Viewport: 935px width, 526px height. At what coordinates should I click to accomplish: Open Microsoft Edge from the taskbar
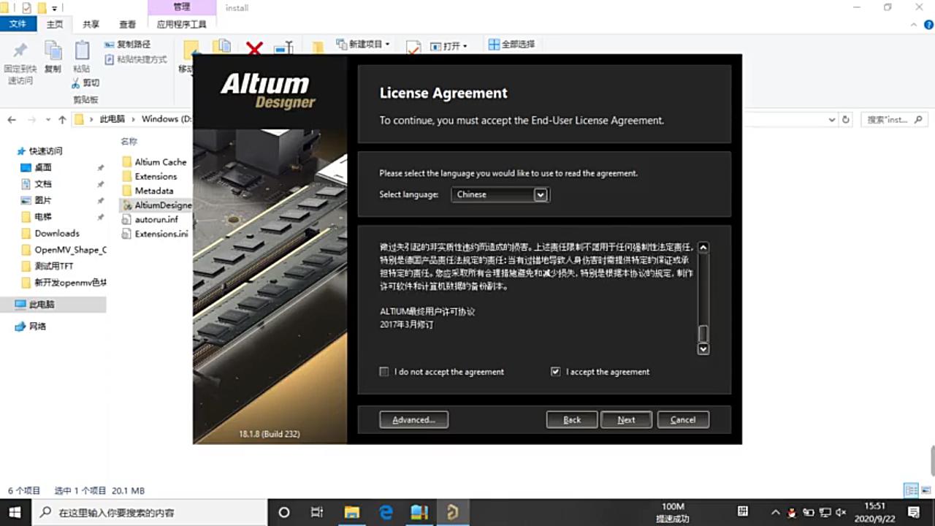point(386,513)
